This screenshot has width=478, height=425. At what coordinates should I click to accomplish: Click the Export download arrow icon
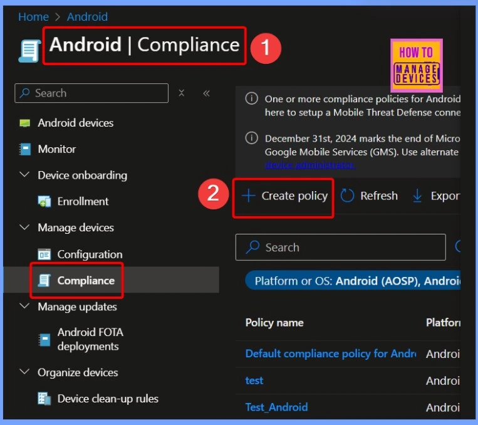(x=417, y=196)
